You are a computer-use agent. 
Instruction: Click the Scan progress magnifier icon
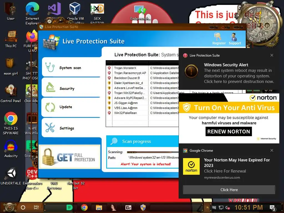click(114, 141)
